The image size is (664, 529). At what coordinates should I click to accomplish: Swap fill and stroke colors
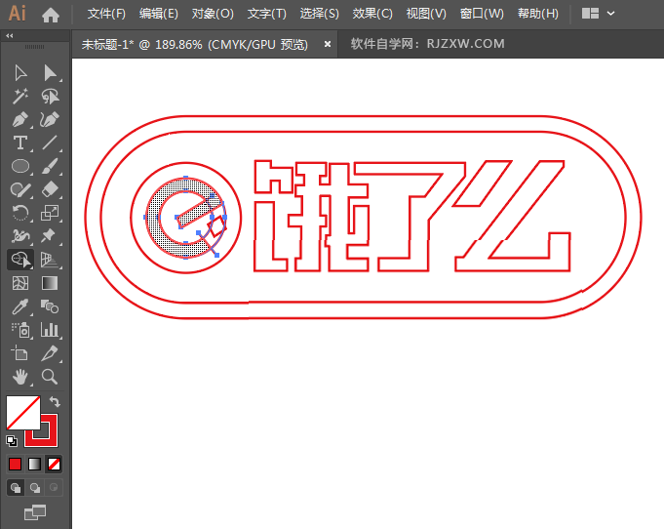coord(55,401)
